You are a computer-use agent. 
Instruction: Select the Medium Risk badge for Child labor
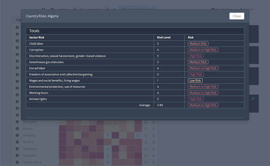(x=198, y=43)
